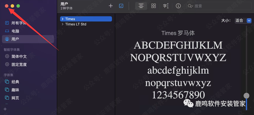Add new collection with bottom plus
This screenshot has height=115, width=254.
tap(5, 109)
